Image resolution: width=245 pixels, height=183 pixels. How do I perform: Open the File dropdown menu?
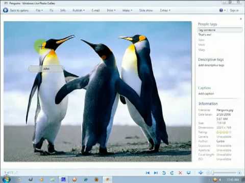pyautogui.click(x=39, y=10)
